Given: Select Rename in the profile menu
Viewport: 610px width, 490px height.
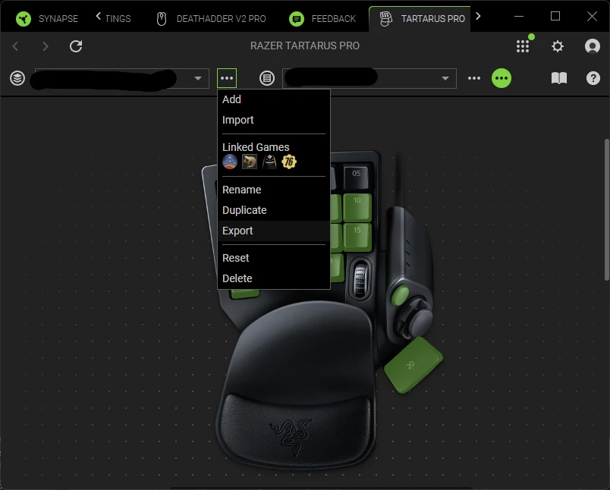Looking at the screenshot, I should 273,190.
